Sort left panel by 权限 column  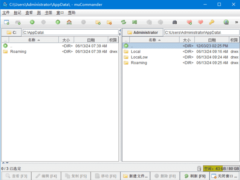113,40
